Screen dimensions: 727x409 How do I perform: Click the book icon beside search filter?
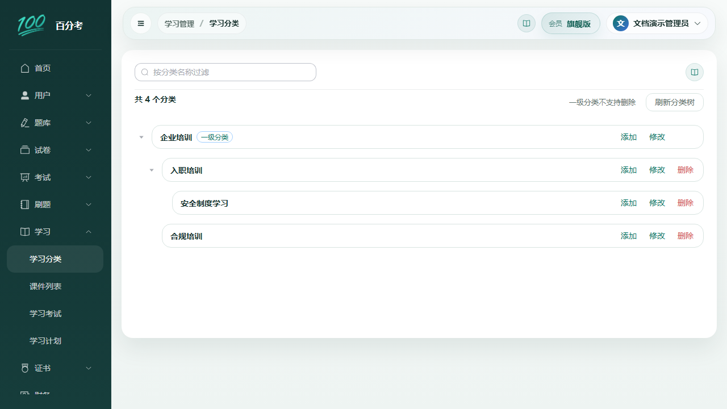pyautogui.click(x=695, y=72)
